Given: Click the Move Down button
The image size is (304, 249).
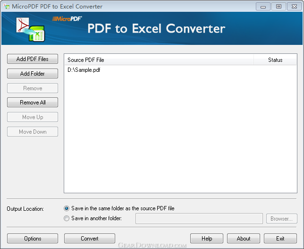Looking at the screenshot, I should pos(33,131).
